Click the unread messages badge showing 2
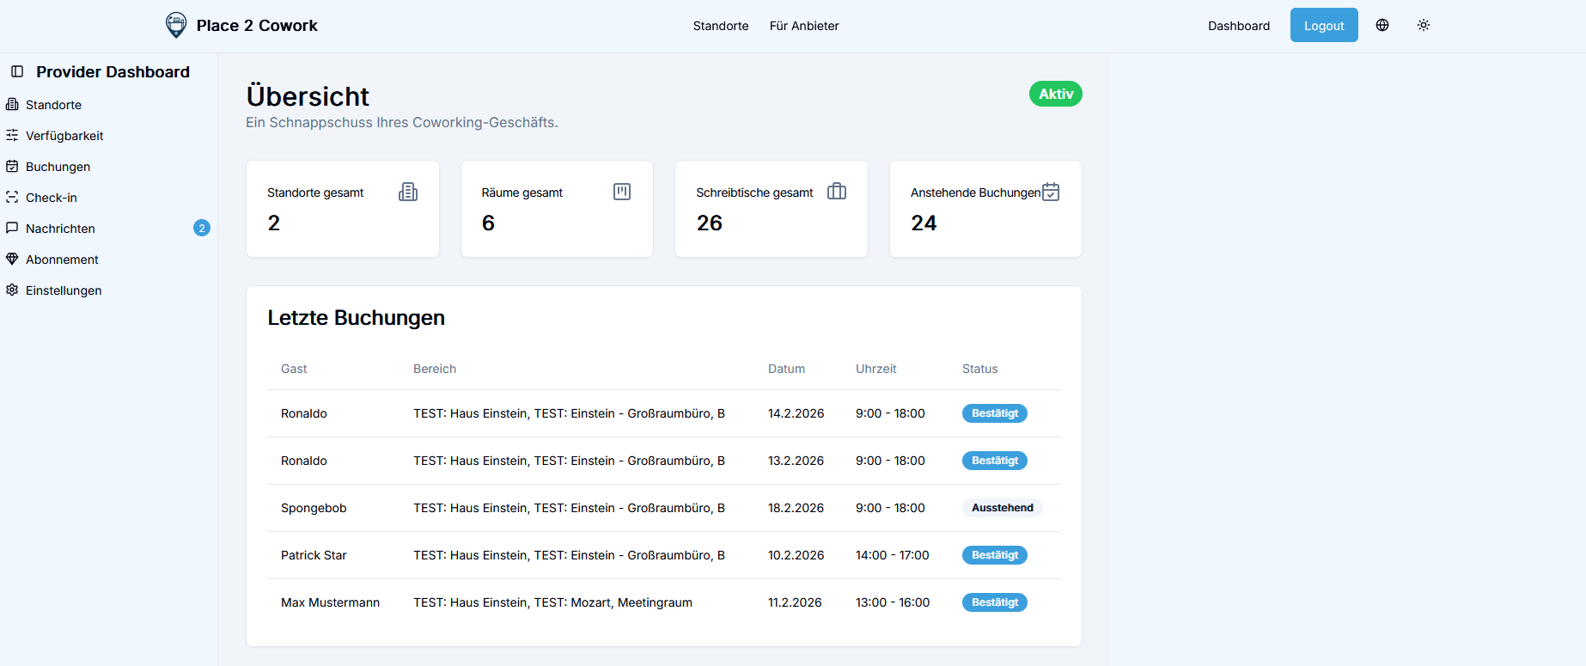The width and height of the screenshot is (1586, 666). pyautogui.click(x=202, y=228)
